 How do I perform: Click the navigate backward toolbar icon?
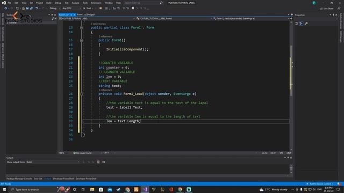click(5, 9)
